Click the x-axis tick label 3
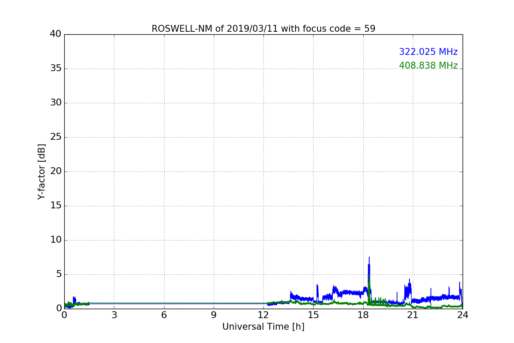Image resolution: width=514 pixels, height=343 pixels. 114,315
